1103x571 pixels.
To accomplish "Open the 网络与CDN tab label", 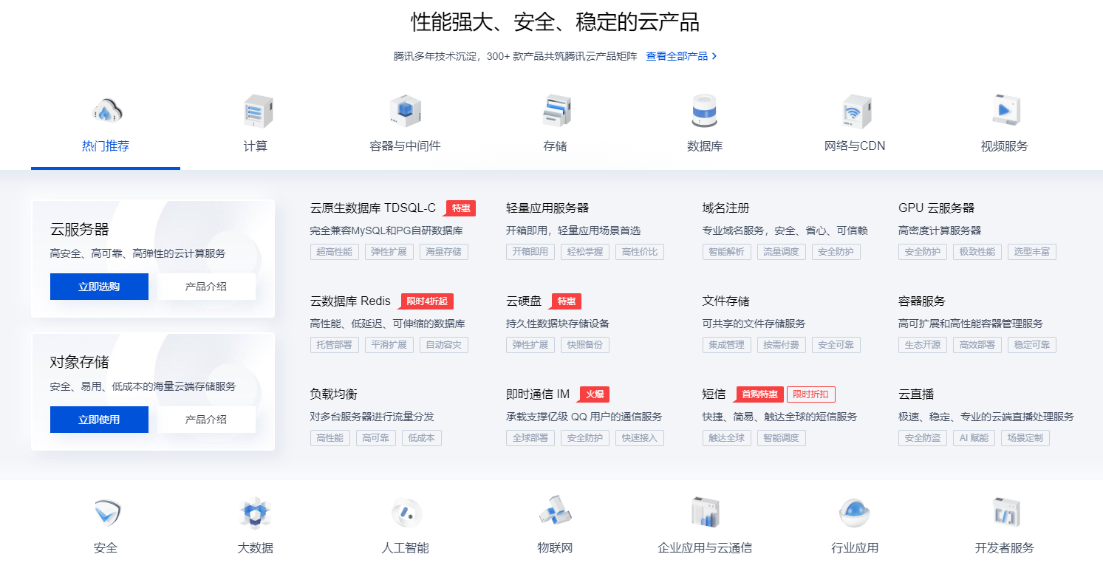I will (855, 146).
